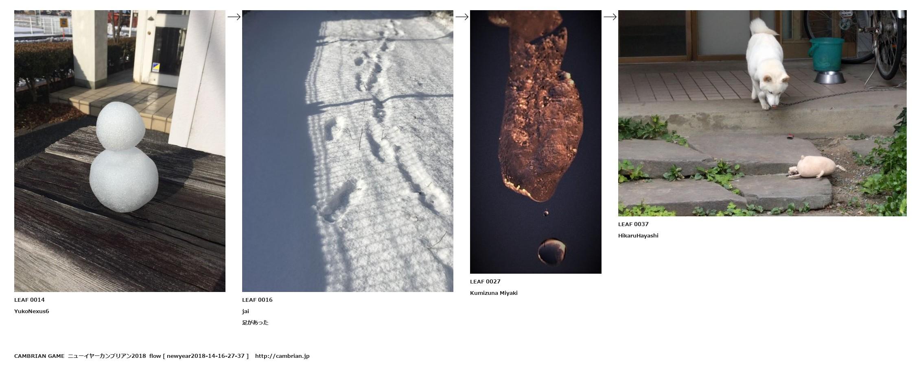Click the arrow after the snowman photo
This screenshot has height=366, width=921.
coord(234,17)
